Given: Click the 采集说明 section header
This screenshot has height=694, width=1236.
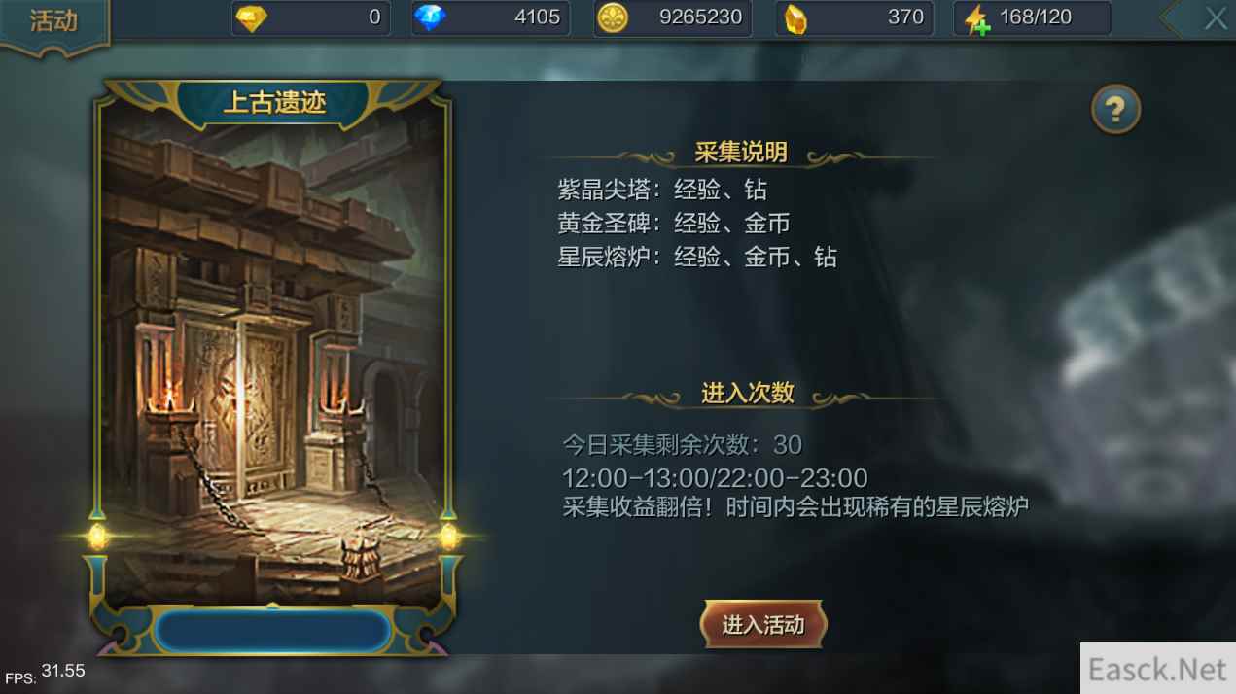Looking at the screenshot, I should coord(741,153).
